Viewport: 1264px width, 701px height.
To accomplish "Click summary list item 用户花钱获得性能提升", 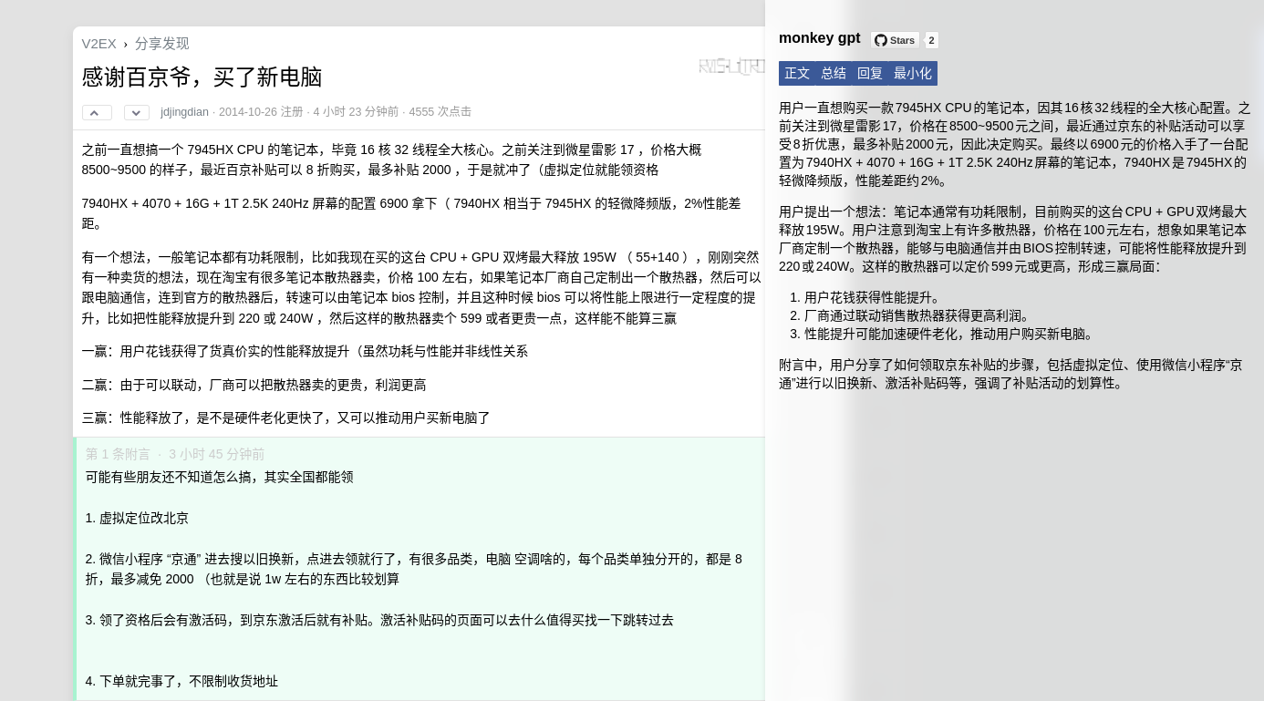I will [872, 297].
